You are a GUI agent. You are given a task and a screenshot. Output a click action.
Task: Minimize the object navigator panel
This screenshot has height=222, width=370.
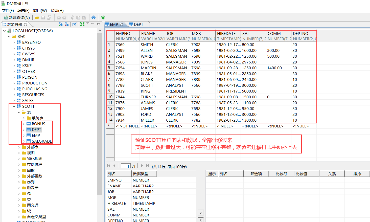coord(93,24)
